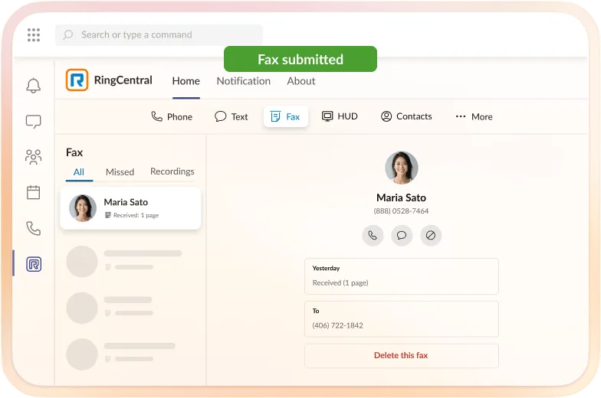The width and height of the screenshot is (601, 398).
Task: Click the search or type a command field
Action: coord(159,35)
